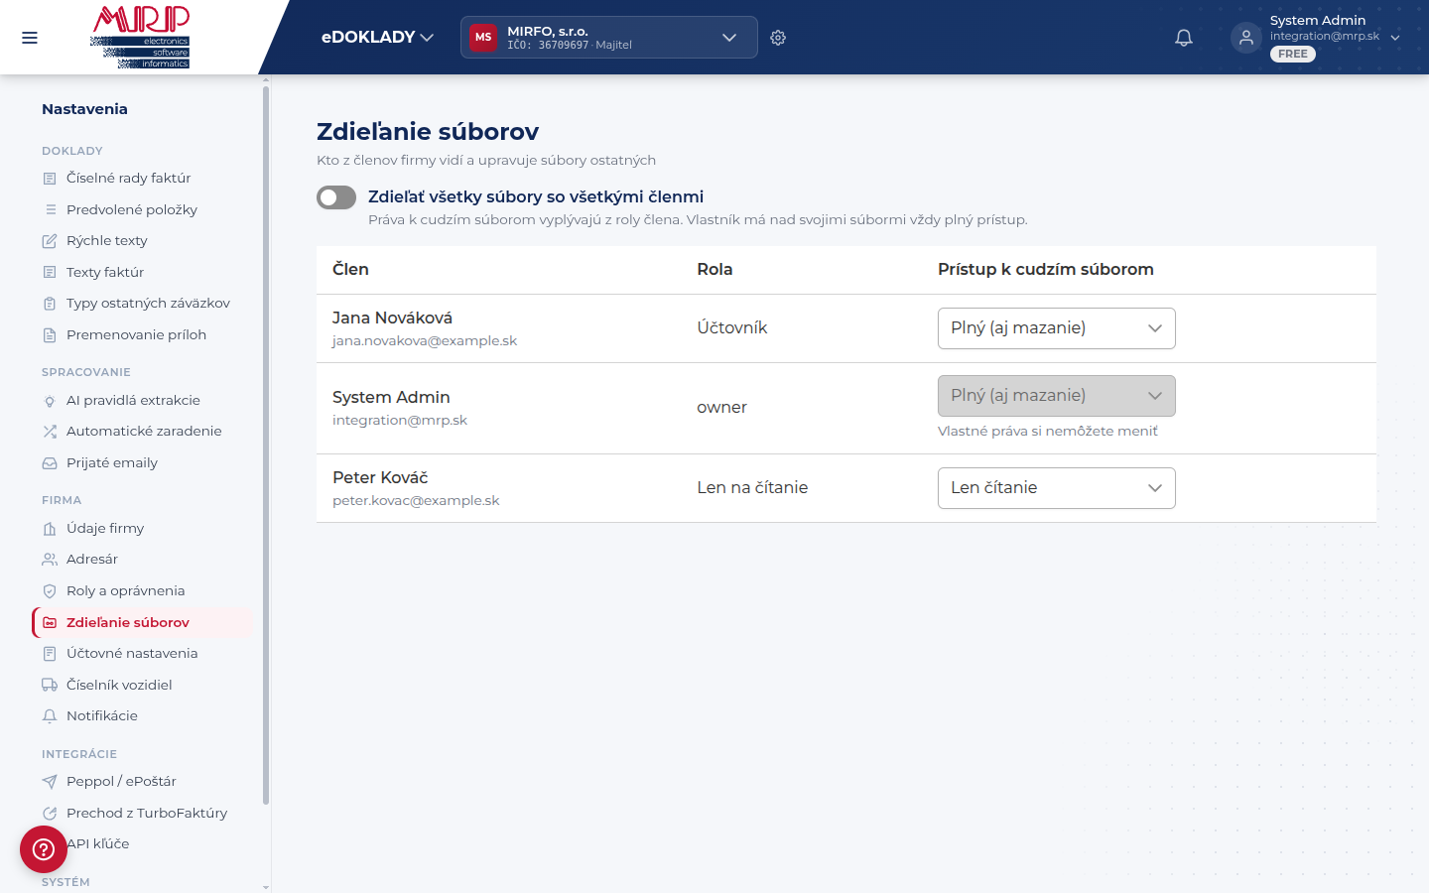Click the Údaje firmy building icon
This screenshot has width=1429, height=893.
(50, 529)
